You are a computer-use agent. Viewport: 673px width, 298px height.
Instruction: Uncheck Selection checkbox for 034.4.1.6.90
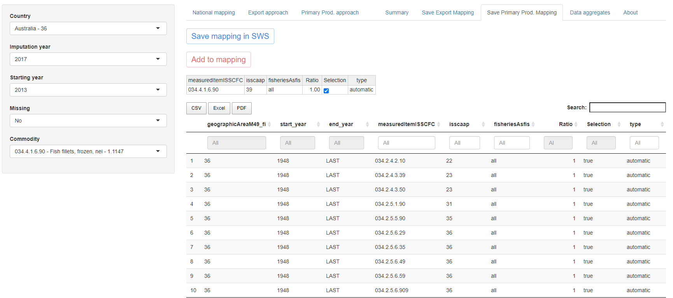(x=326, y=91)
